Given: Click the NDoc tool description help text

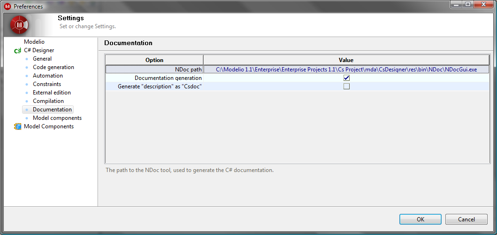Looking at the screenshot, I should [190, 170].
